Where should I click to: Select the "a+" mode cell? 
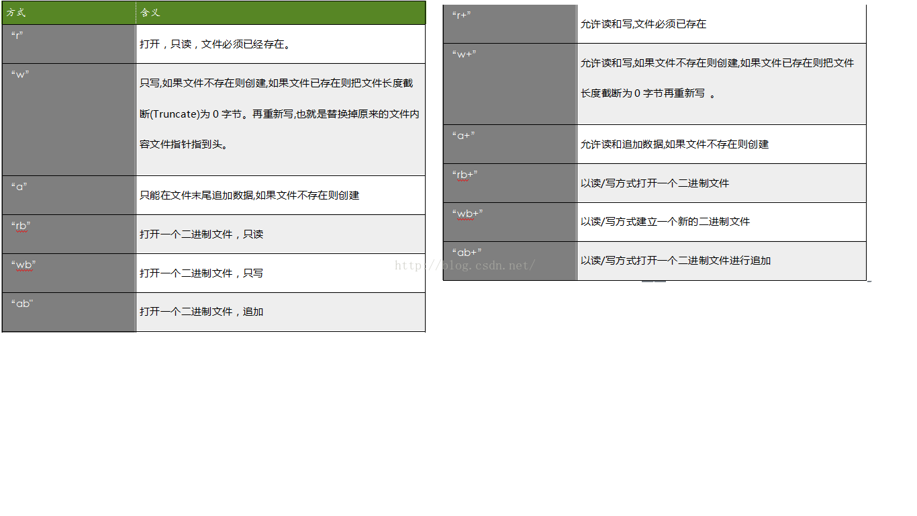coord(510,144)
